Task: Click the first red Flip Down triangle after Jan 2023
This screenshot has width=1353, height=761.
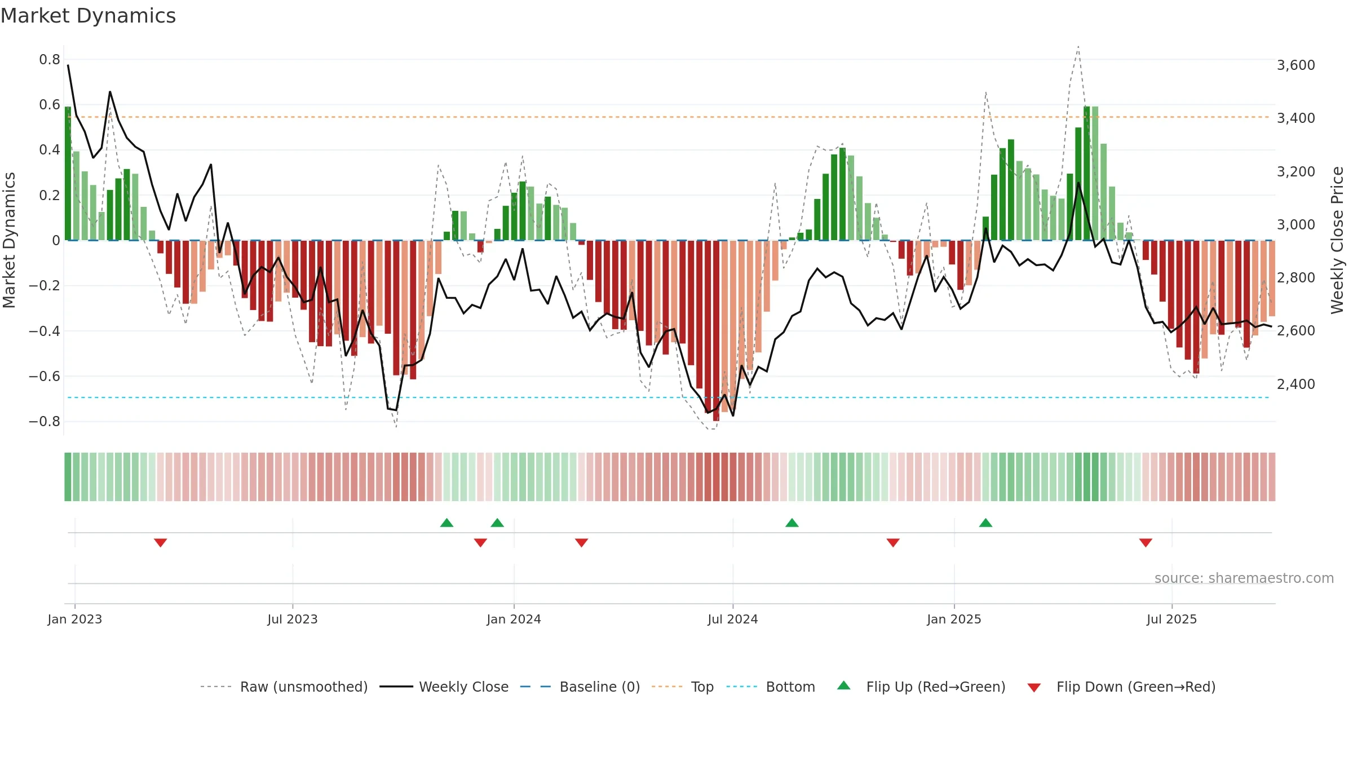Action: coord(161,542)
